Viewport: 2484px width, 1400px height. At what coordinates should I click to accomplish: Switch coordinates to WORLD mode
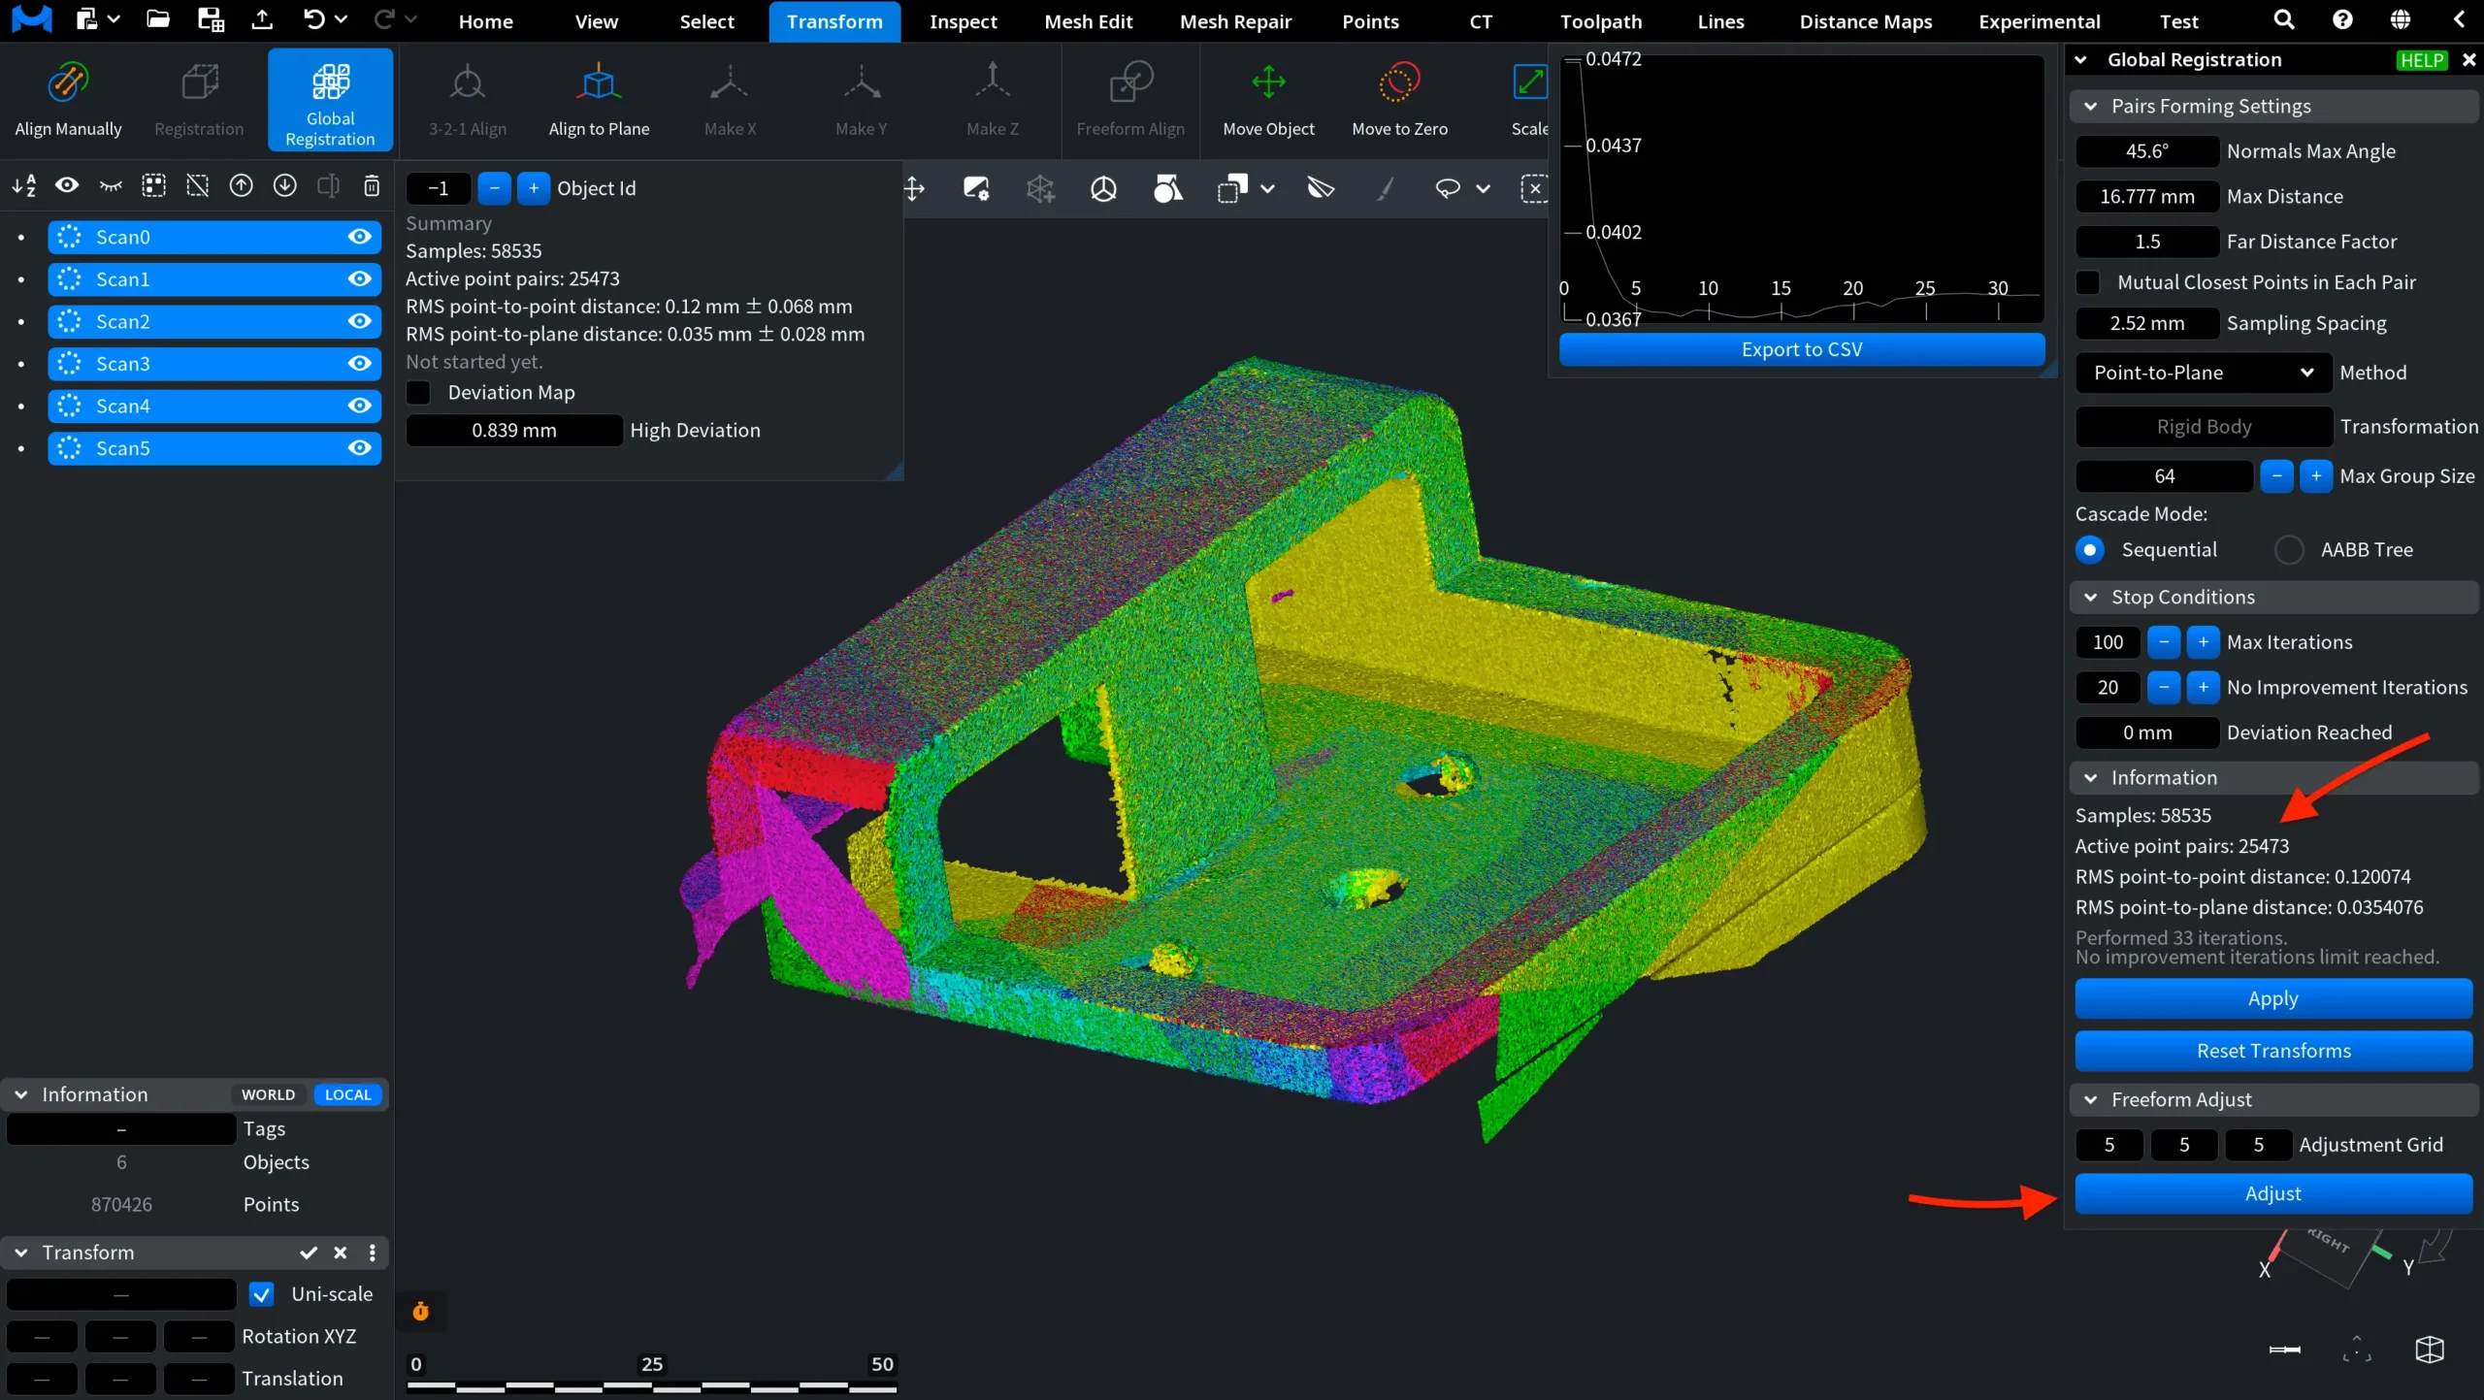pyautogui.click(x=268, y=1094)
